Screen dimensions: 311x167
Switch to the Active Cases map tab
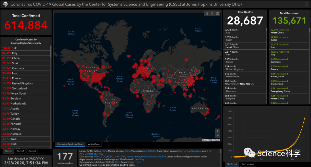(x=94, y=144)
